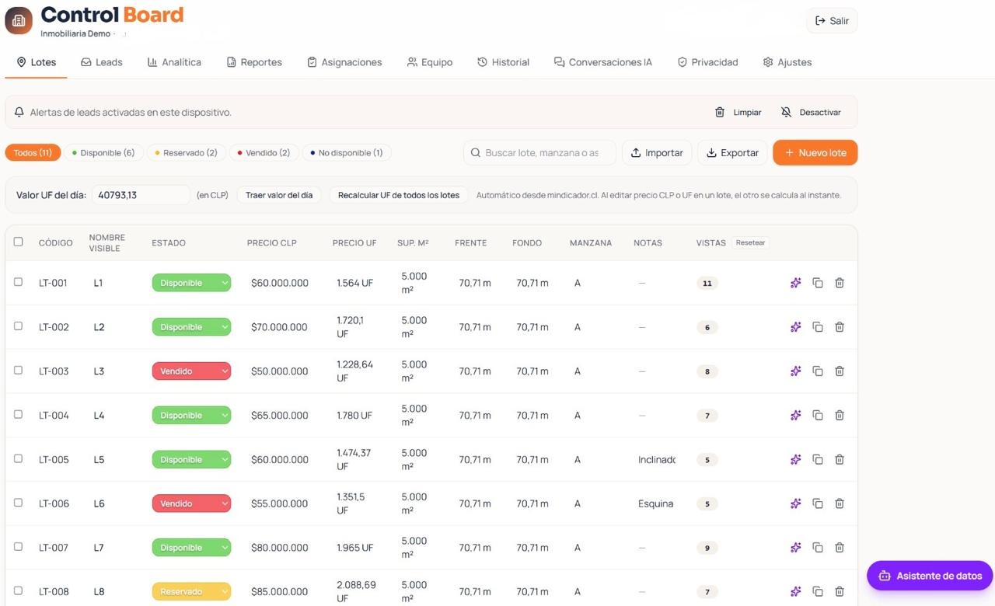This screenshot has height=606, width=995.
Task: Open the Estado dropdown for LT-004
Action: (191, 416)
